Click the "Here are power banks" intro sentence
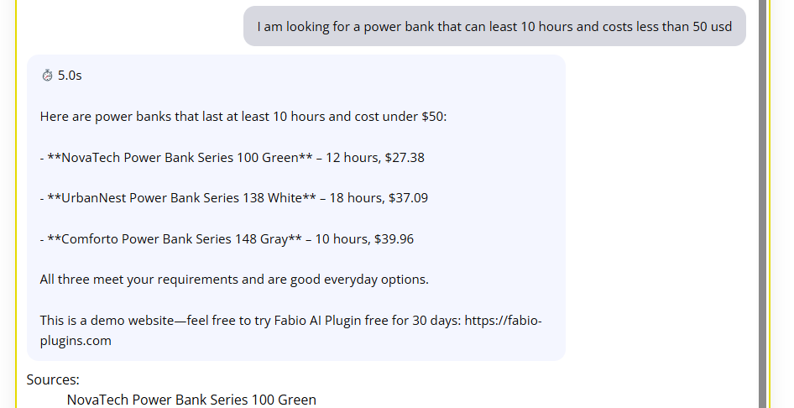Image resolution: width=794 pixels, height=408 pixels. tap(243, 116)
